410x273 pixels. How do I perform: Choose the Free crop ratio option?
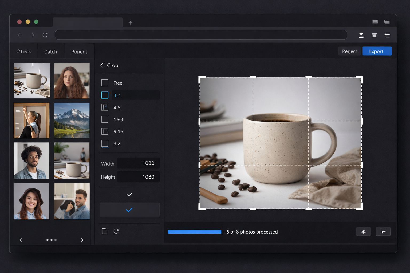pyautogui.click(x=117, y=83)
